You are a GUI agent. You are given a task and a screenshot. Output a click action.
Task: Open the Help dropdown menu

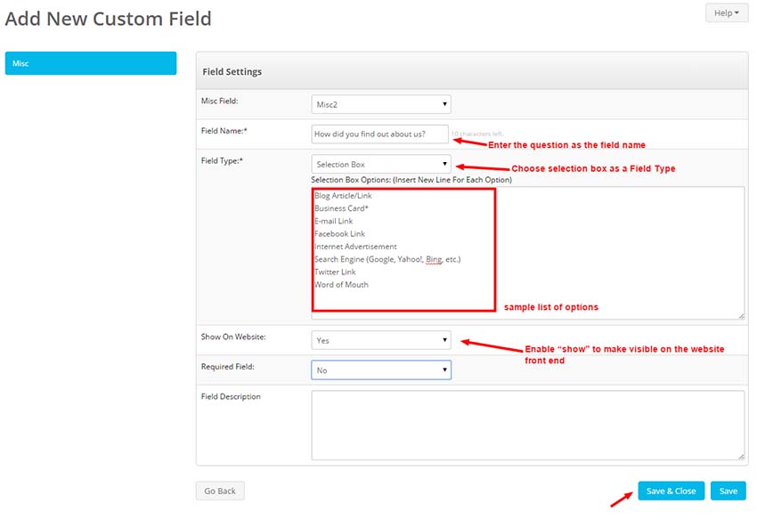click(x=726, y=13)
